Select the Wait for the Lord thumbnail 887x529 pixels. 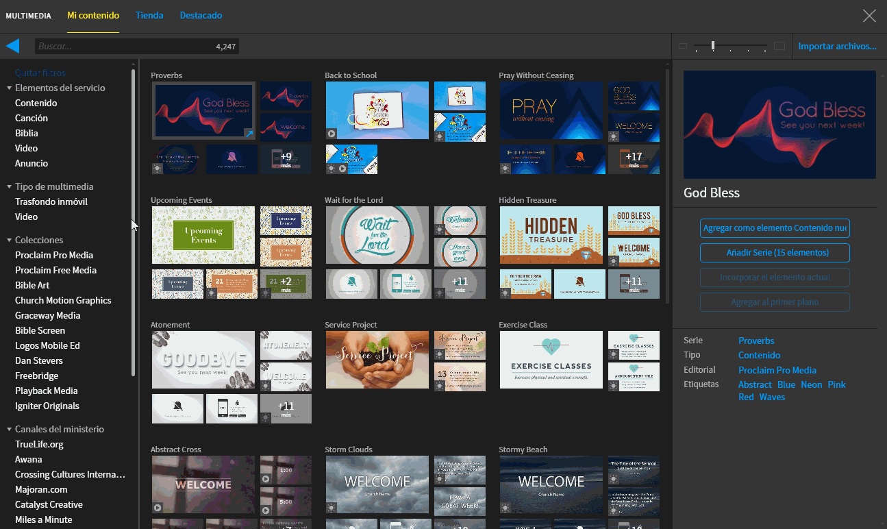pyautogui.click(x=377, y=235)
